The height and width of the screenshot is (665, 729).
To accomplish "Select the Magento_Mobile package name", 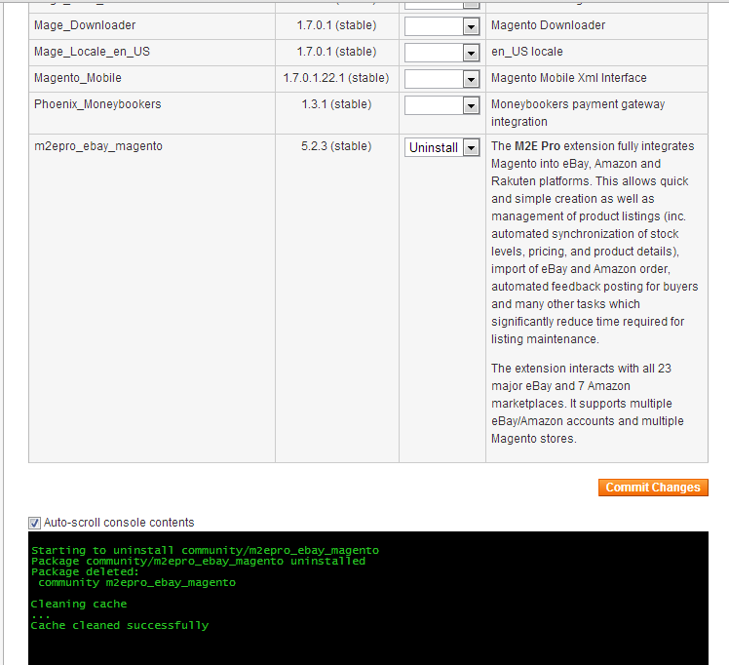I will (78, 78).
